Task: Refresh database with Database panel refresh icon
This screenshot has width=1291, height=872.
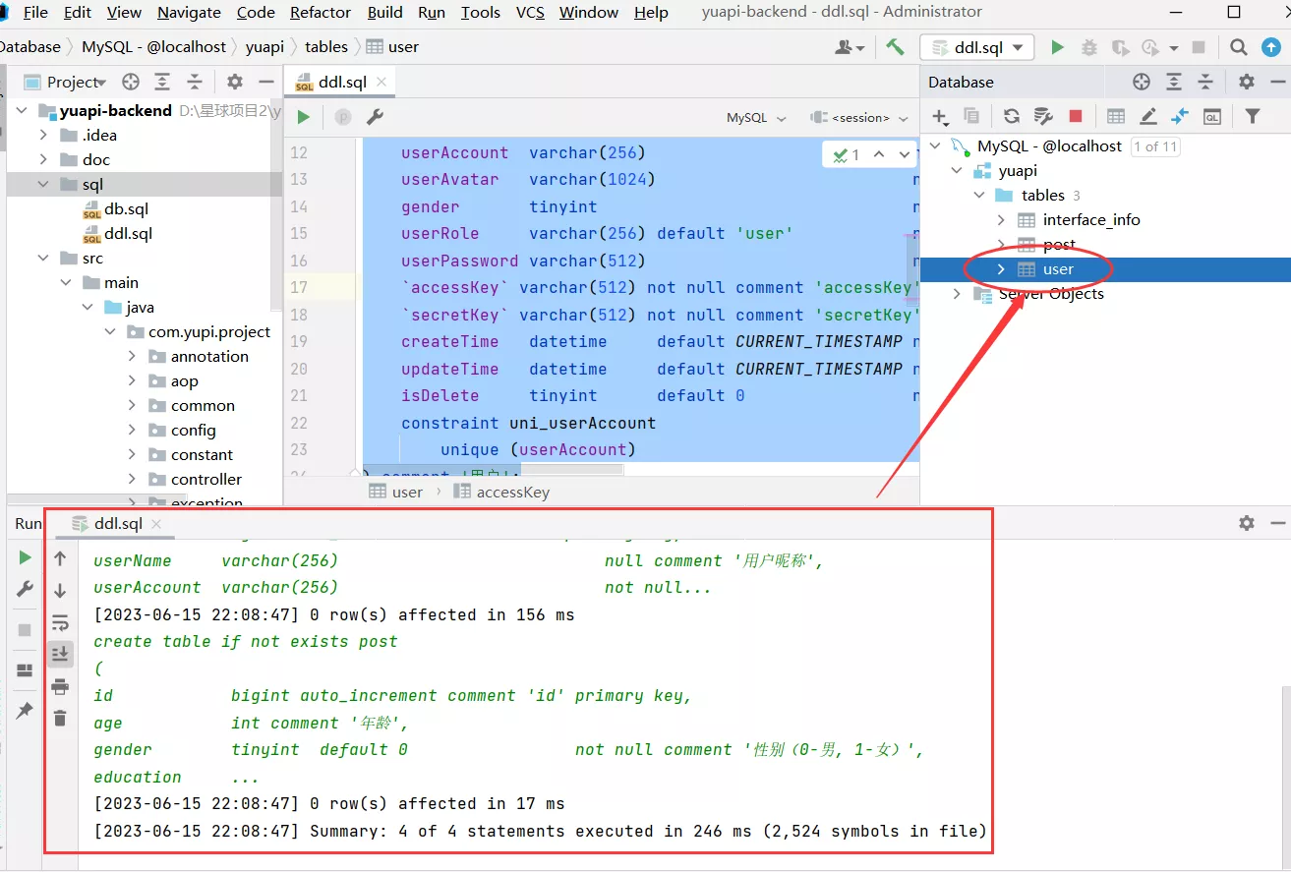Action: pyautogui.click(x=1012, y=116)
